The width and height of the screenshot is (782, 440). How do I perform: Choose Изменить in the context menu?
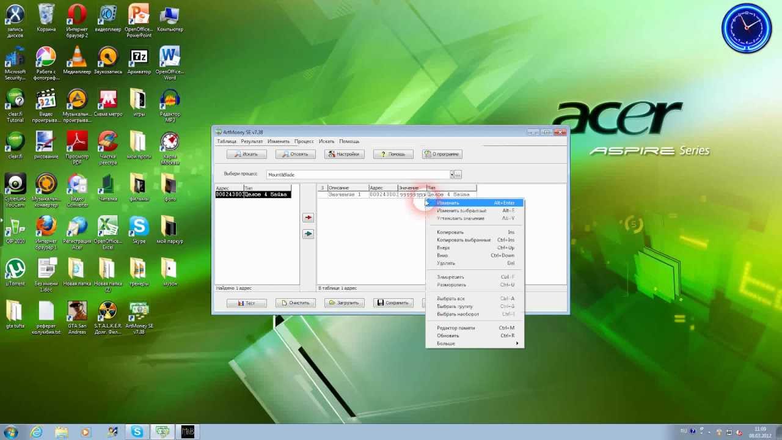click(475, 203)
